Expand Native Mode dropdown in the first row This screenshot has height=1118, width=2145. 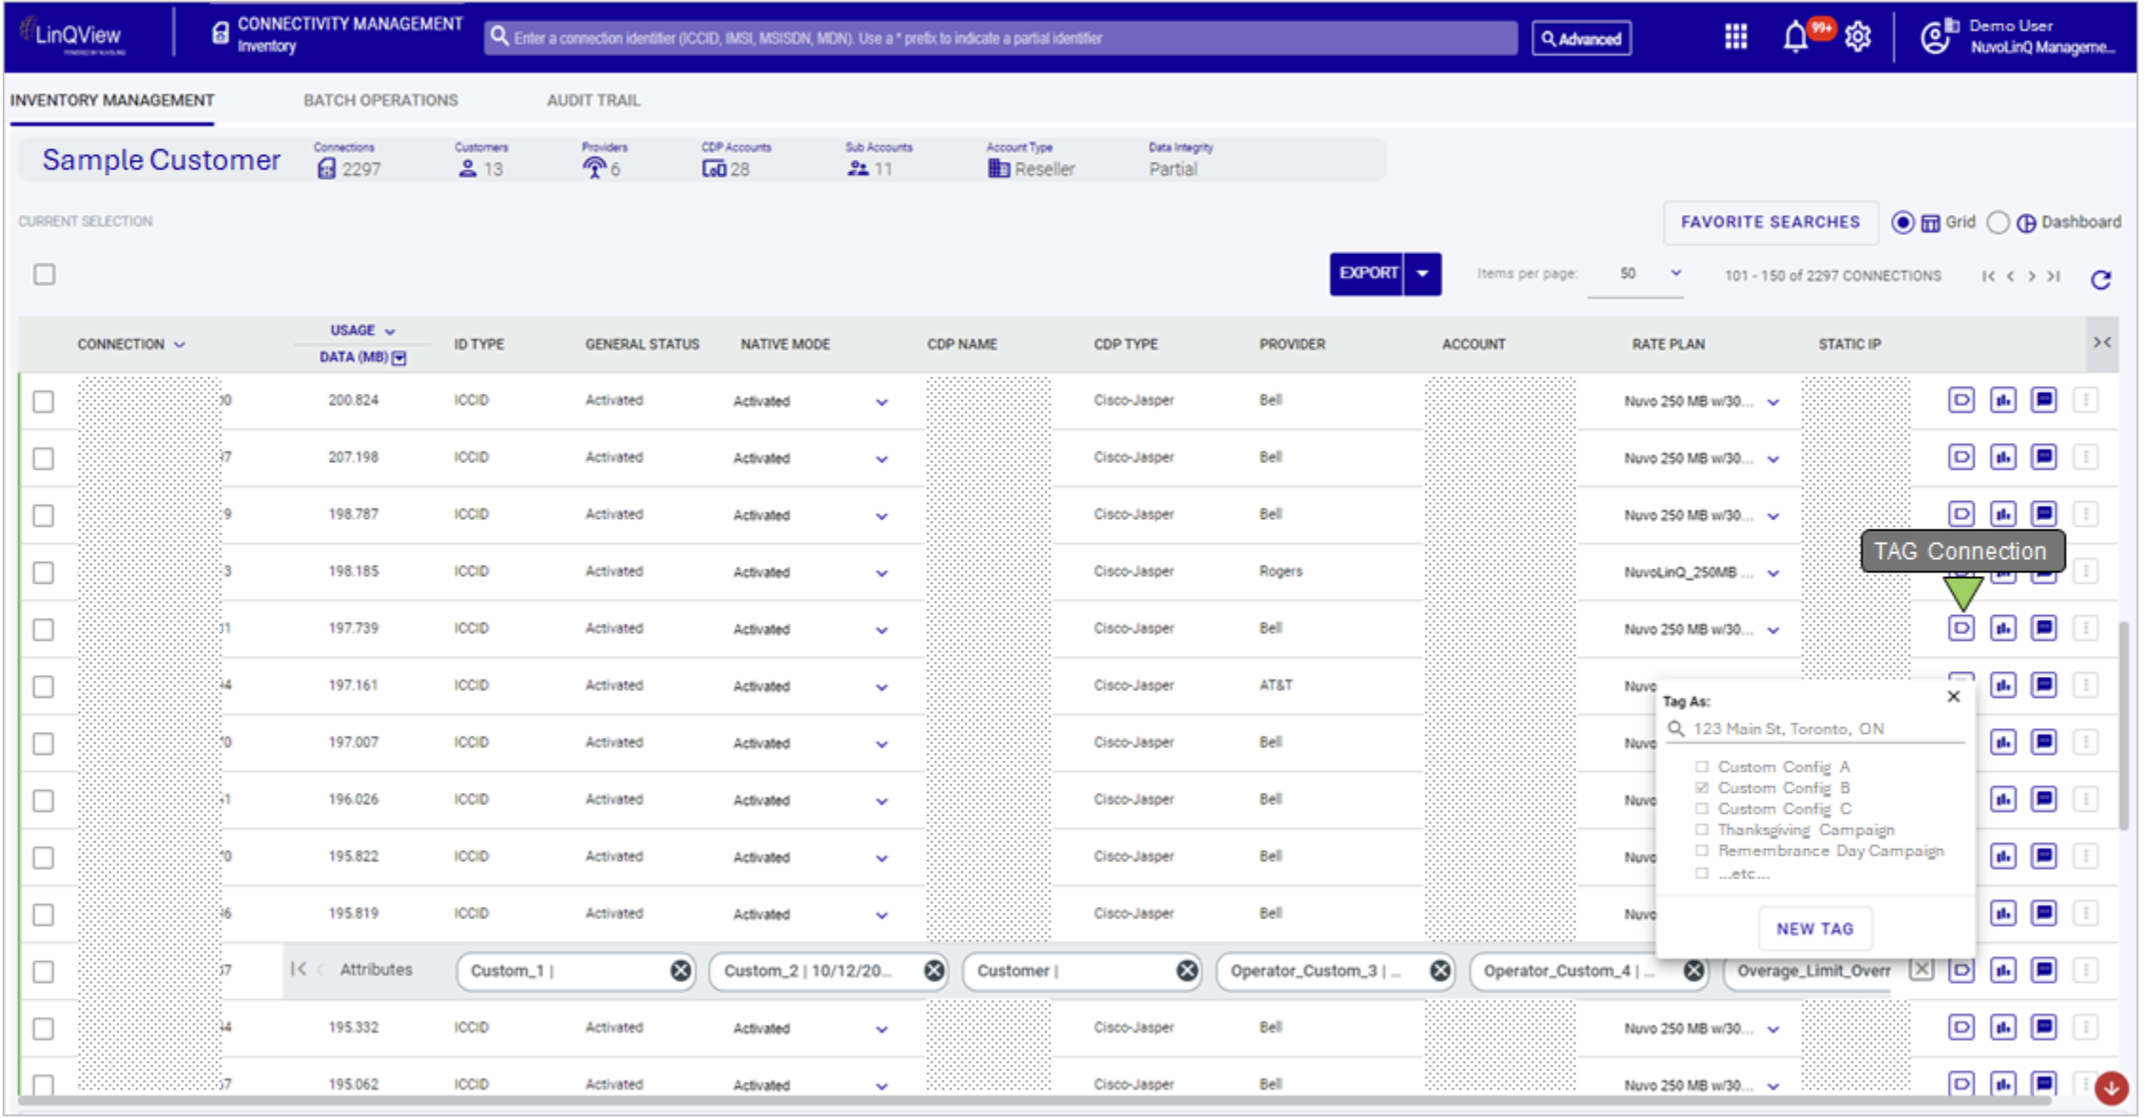point(881,402)
